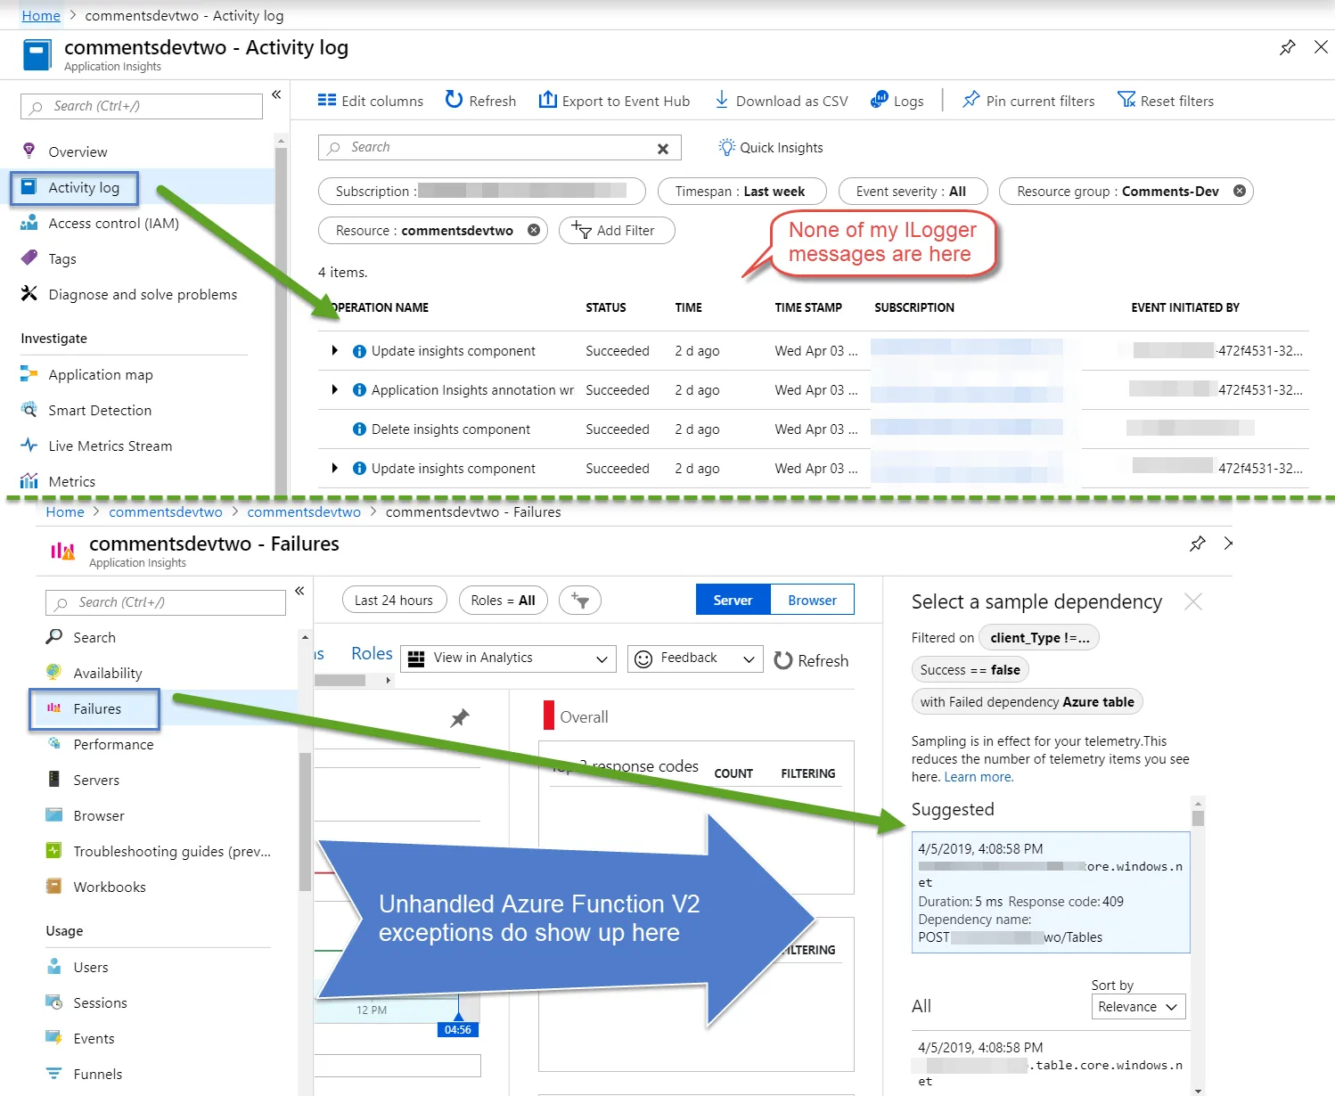The image size is (1335, 1096).
Task: Remove the Resource group Comments-Dev filter
Action: (x=1239, y=191)
